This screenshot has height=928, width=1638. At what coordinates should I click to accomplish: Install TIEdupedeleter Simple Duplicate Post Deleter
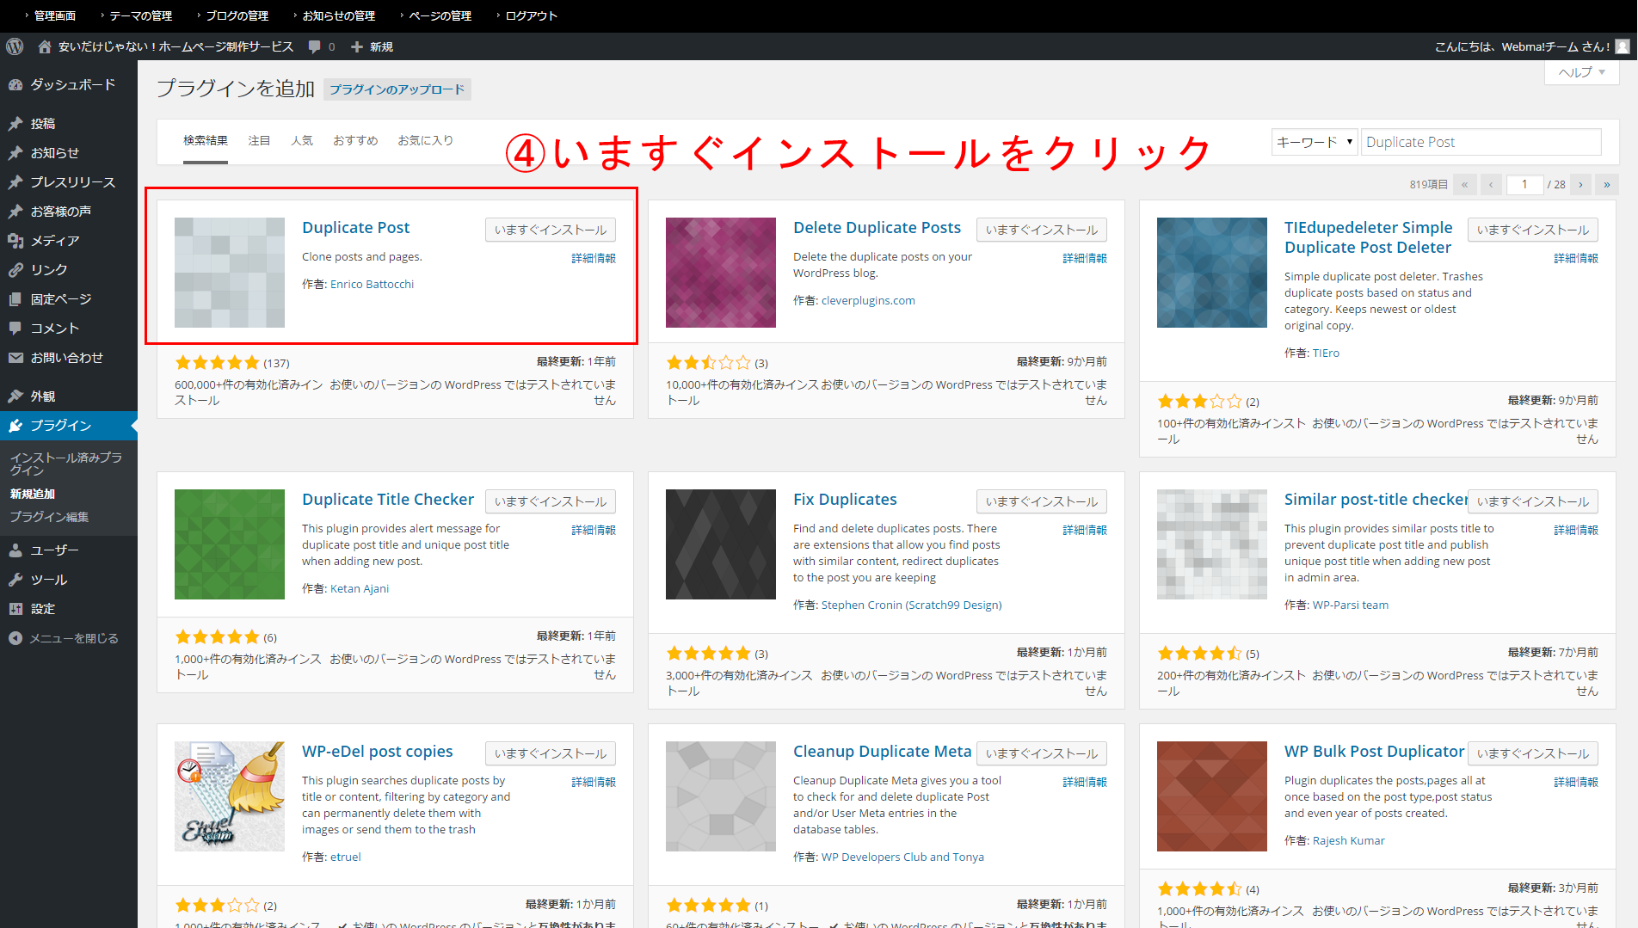pyautogui.click(x=1533, y=230)
